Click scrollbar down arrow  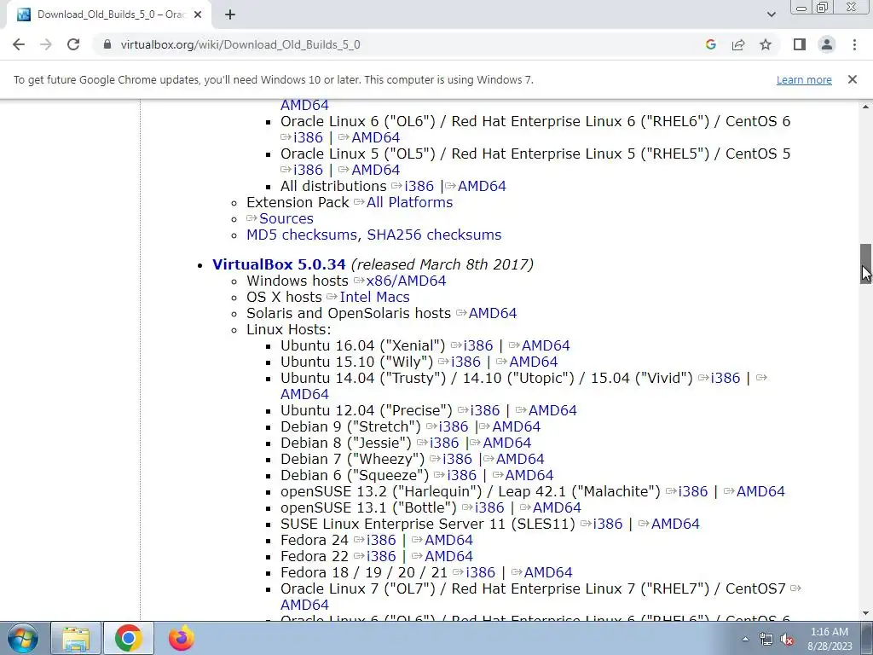(865, 614)
